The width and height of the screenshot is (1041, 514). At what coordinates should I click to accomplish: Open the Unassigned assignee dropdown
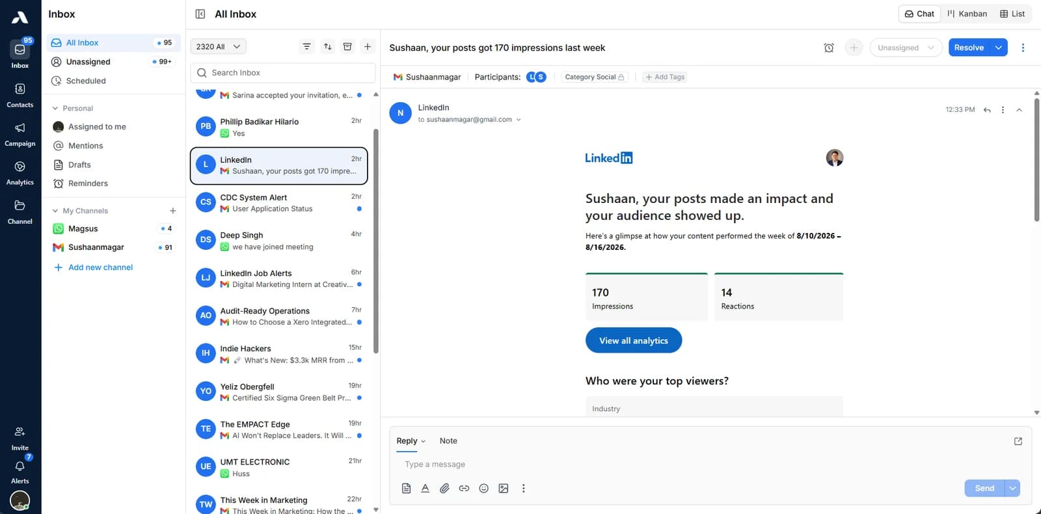pos(906,47)
